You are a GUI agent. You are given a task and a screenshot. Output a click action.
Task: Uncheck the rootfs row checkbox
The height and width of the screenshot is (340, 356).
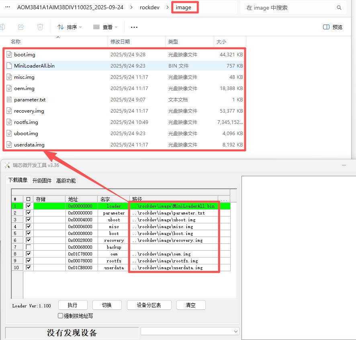(28, 261)
